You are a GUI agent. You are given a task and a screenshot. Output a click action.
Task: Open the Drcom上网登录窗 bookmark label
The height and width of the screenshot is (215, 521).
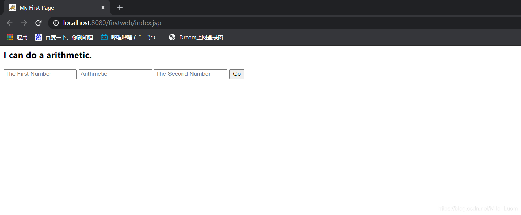click(x=201, y=37)
